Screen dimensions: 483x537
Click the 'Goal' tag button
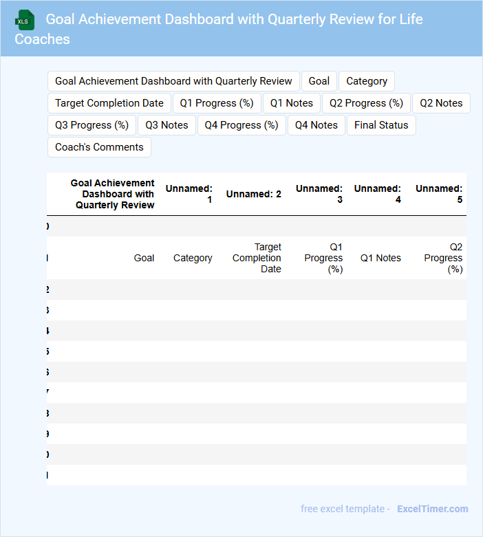[319, 81]
